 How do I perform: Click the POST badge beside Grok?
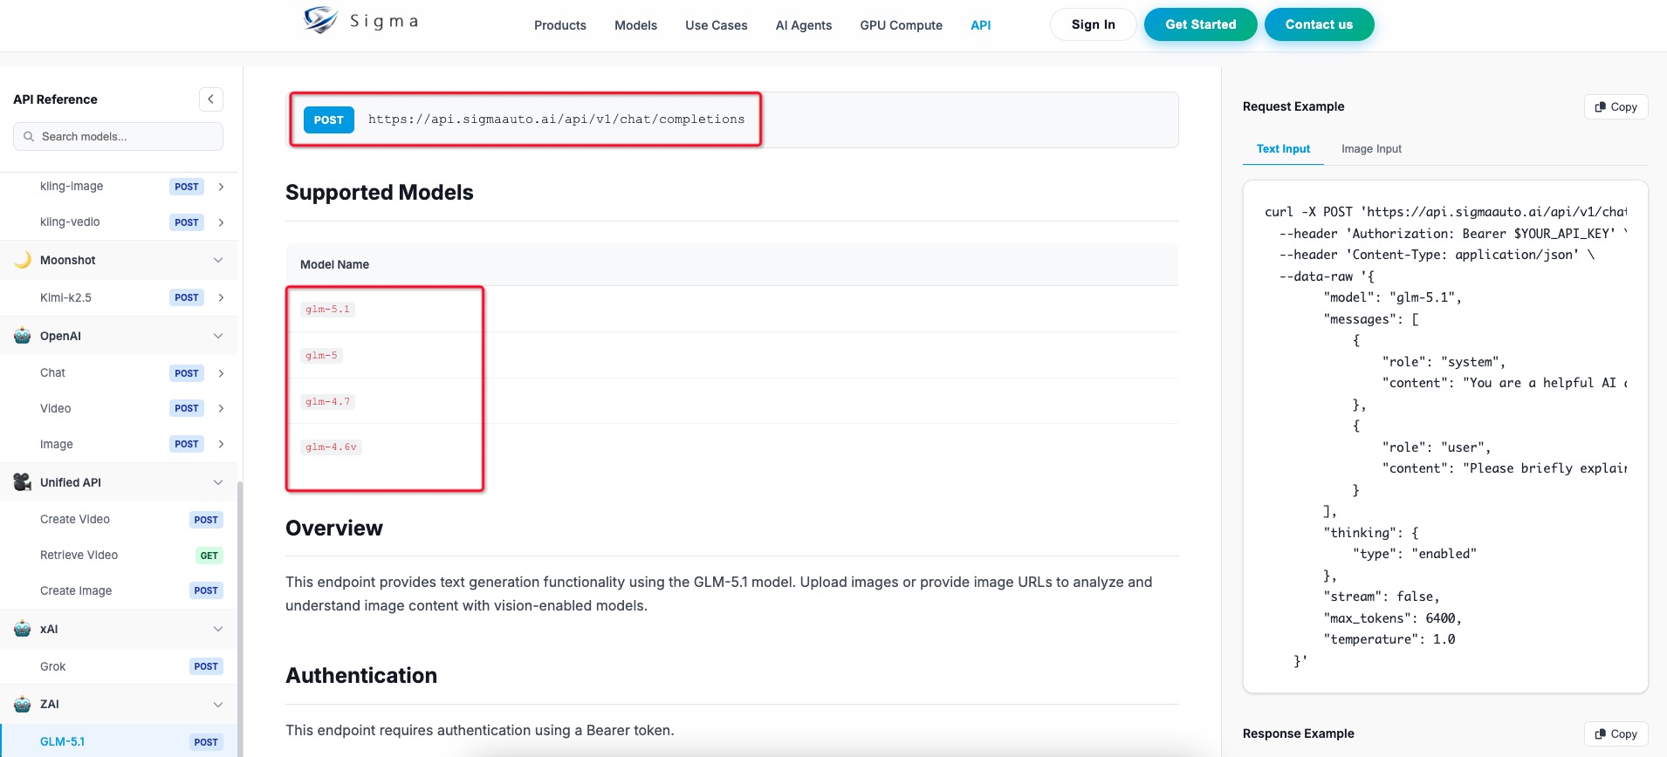(206, 666)
